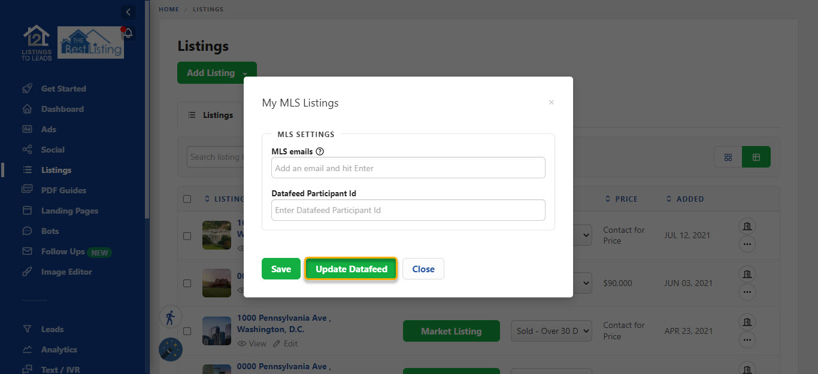
Task: Click the Landing Pages icon
Action: click(x=27, y=211)
